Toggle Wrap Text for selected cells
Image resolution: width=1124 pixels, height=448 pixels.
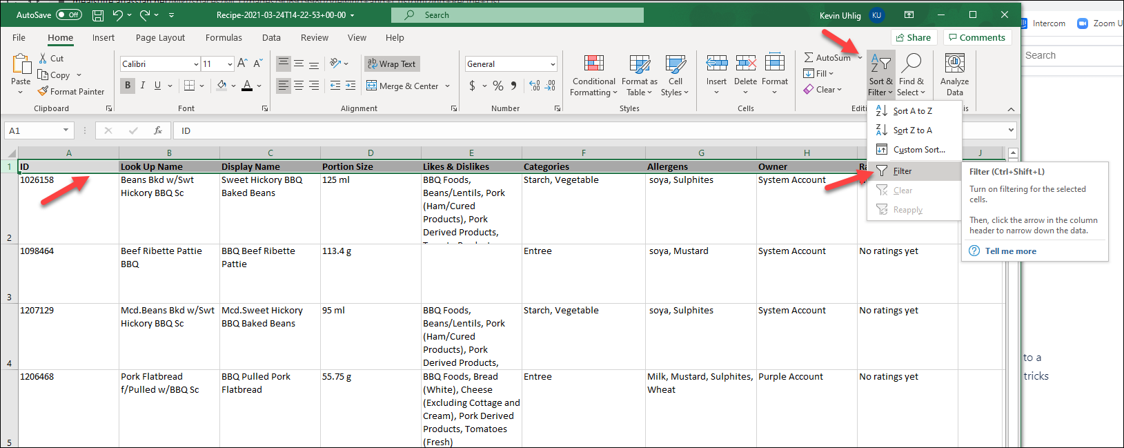point(392,64)
